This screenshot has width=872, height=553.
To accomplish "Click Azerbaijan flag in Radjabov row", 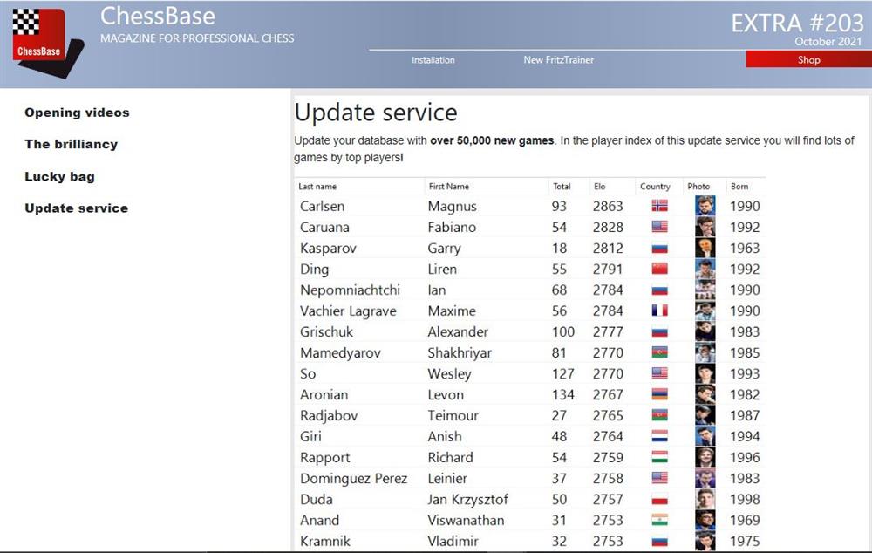I will pos(659,415).
